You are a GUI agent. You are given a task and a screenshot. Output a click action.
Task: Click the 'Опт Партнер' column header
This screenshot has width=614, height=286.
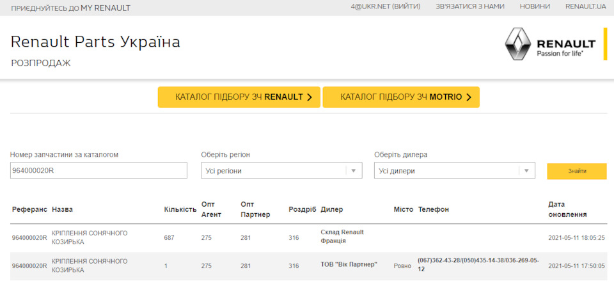[x=255, y=210]
